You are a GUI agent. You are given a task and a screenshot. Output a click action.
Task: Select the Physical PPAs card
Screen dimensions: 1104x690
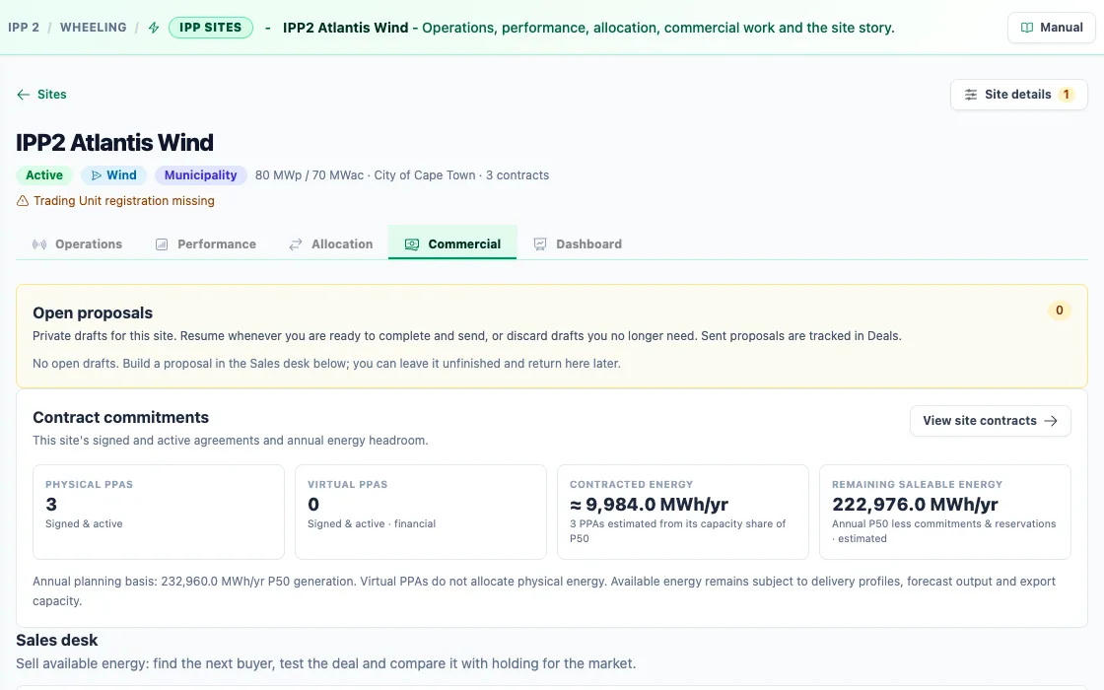pos(159,512)
